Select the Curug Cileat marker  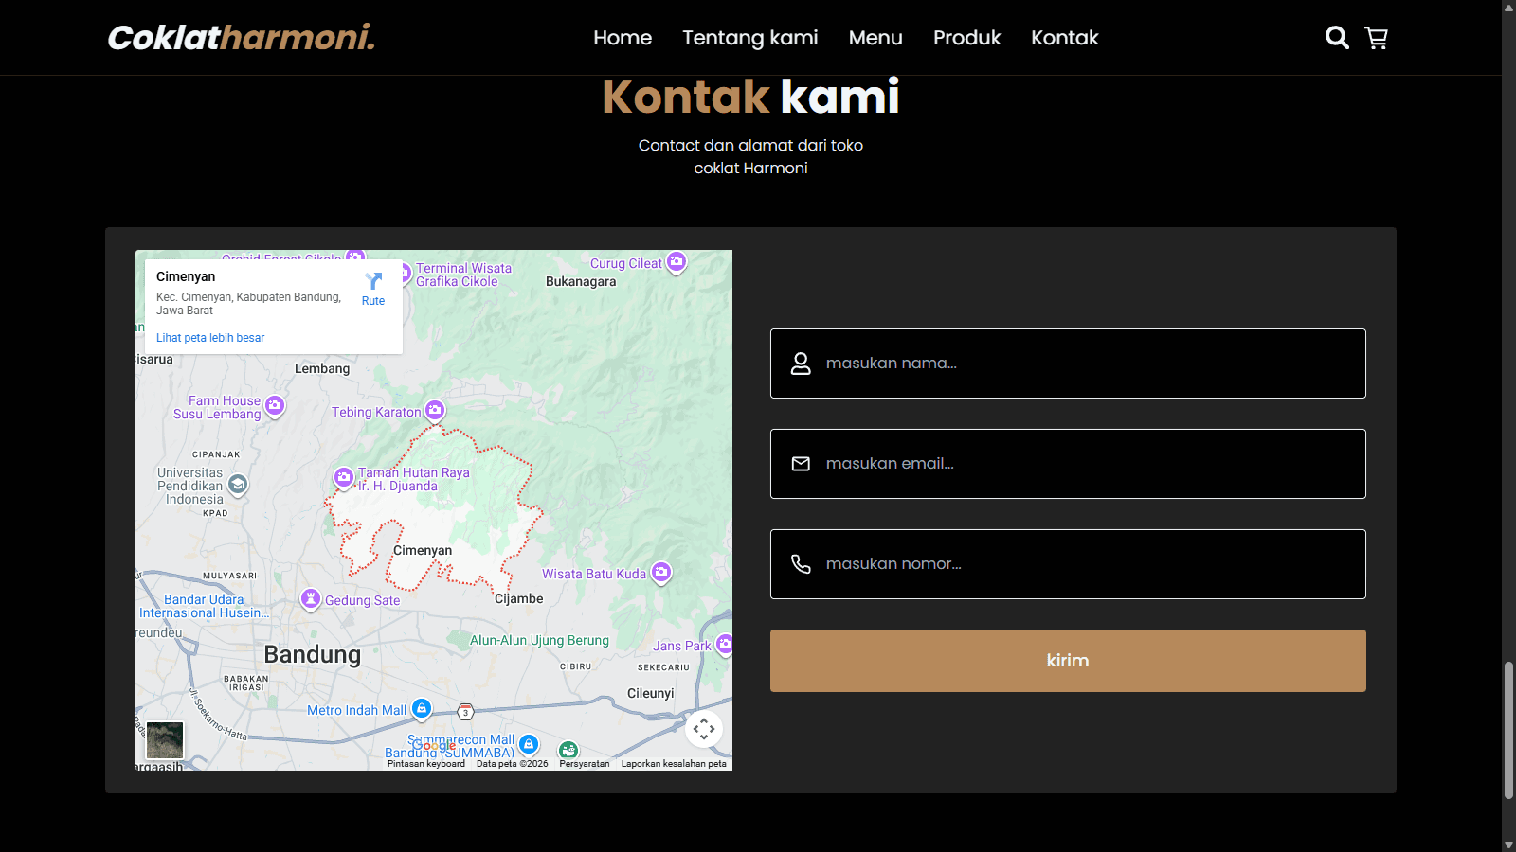pyautogui.click(x=676, y=262)
